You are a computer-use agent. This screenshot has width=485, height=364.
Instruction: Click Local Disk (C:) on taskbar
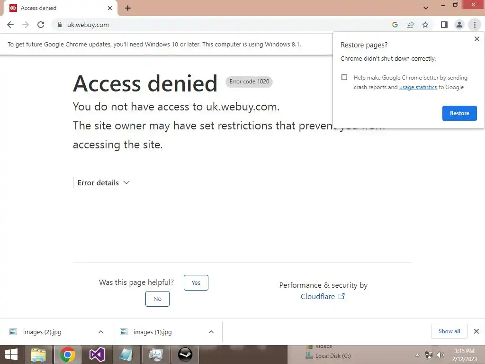[x=329, y=356]
